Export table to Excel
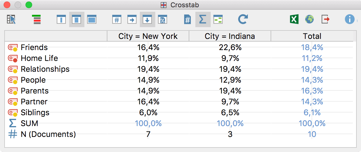The height and width of the screenshot is (152, 361). [294, 20]
